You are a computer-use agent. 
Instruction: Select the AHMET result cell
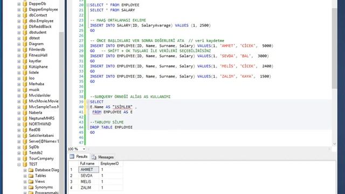pyautogui.click(x=88, y=170)
